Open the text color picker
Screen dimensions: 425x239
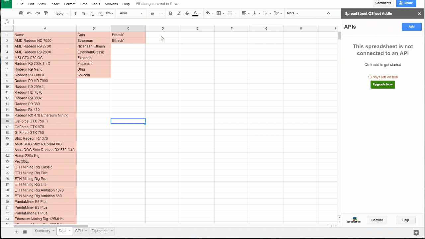pyautogui.click(x=196, y=13)
